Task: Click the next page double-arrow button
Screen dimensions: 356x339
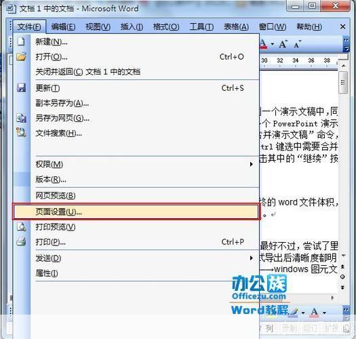Action: tap(343, 287)
